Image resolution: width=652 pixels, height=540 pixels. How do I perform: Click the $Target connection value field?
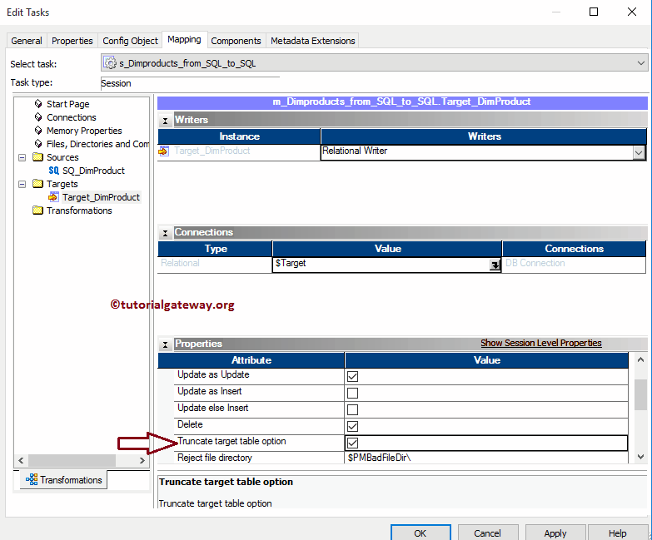[381, 264]
